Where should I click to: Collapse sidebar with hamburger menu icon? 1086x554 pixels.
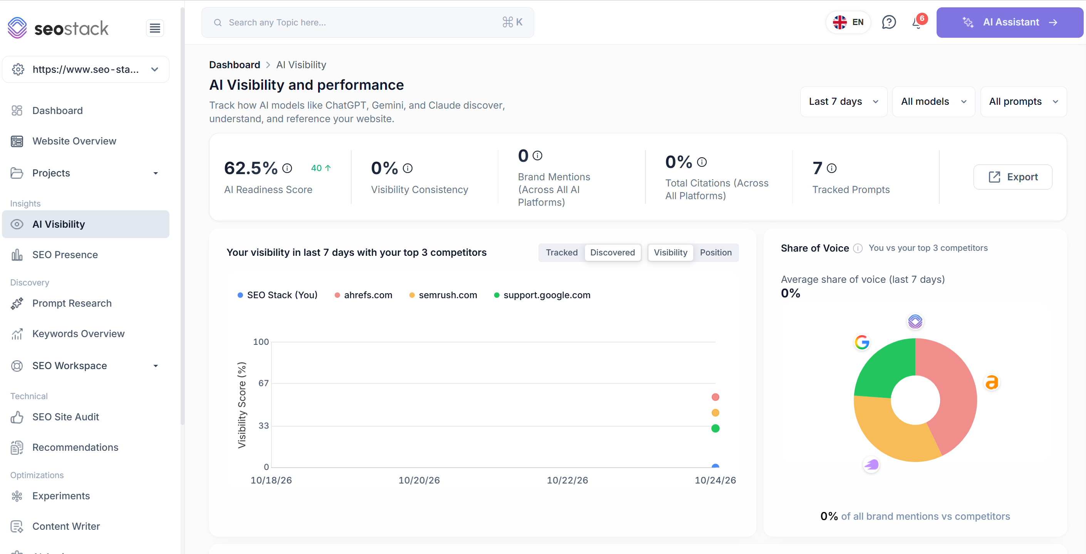155,28
